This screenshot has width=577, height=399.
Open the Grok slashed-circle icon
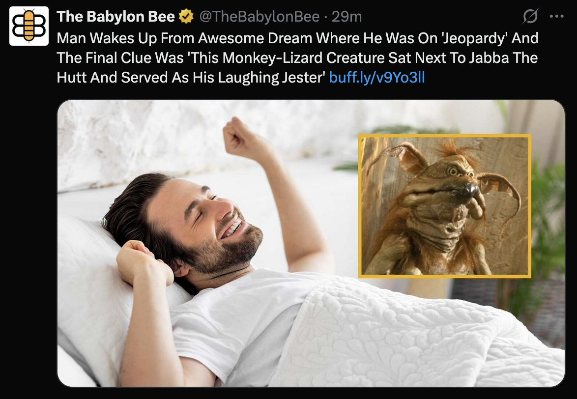click(530, 16)
